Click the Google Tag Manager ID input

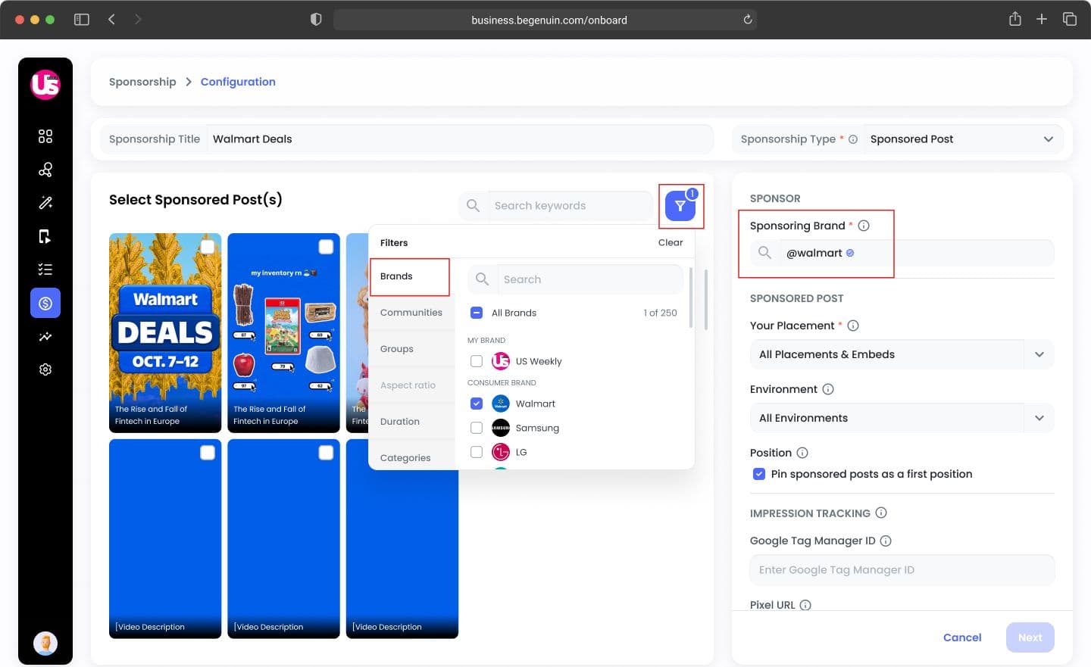pyautogui.click(x=902, y=570)
